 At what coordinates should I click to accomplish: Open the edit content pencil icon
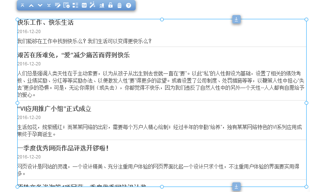point(58,5)
